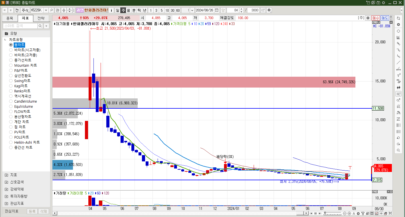The image size is (405, 217).
Task: Click the refresh/sync icon atop right toolbar
Action: pos(398,18)
